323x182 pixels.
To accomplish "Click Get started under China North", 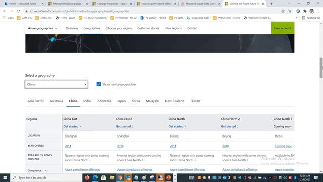I will tap(177, 126).
